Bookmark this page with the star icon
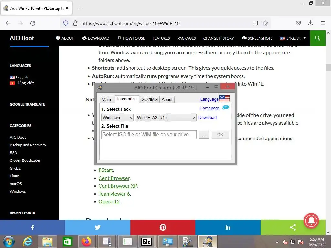Image resolution: width=331 pixels, height=248 pixels. [265, 23]
